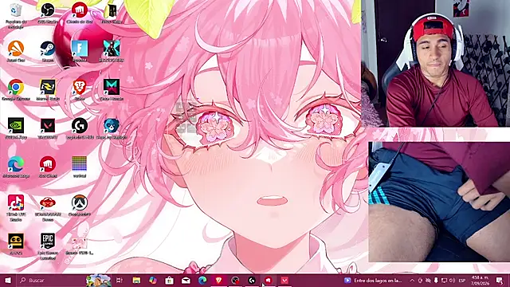The width and height of the screenshot is (510, 287).
Task: Open the NVIDIA app shortcut
Action: click(x=16, y=128)
